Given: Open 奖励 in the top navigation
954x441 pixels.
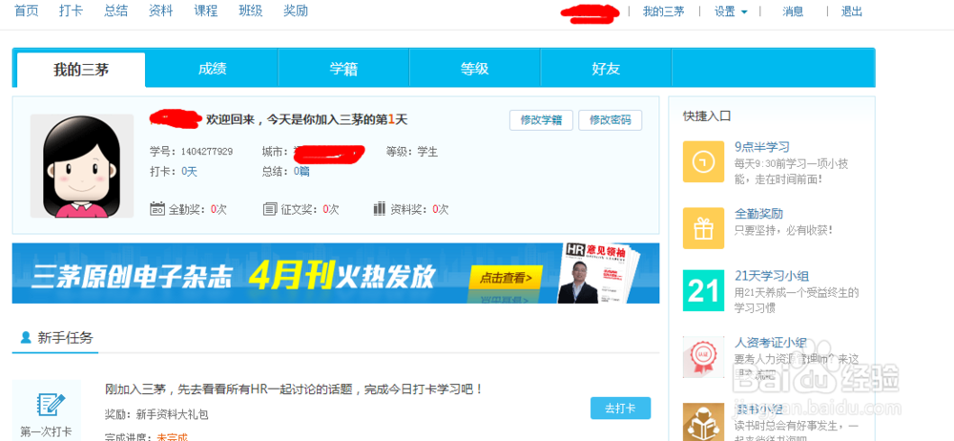Looking at the screenshot, I should [296, 10].
